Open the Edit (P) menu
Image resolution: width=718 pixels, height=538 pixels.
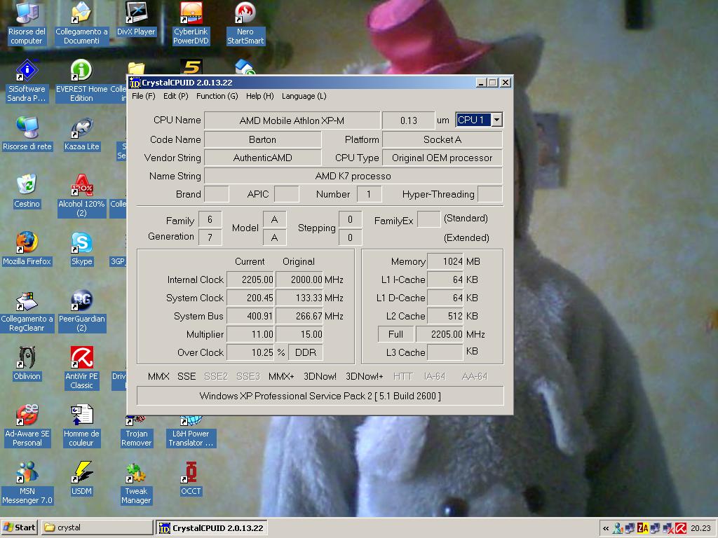(x=176, y=96)
